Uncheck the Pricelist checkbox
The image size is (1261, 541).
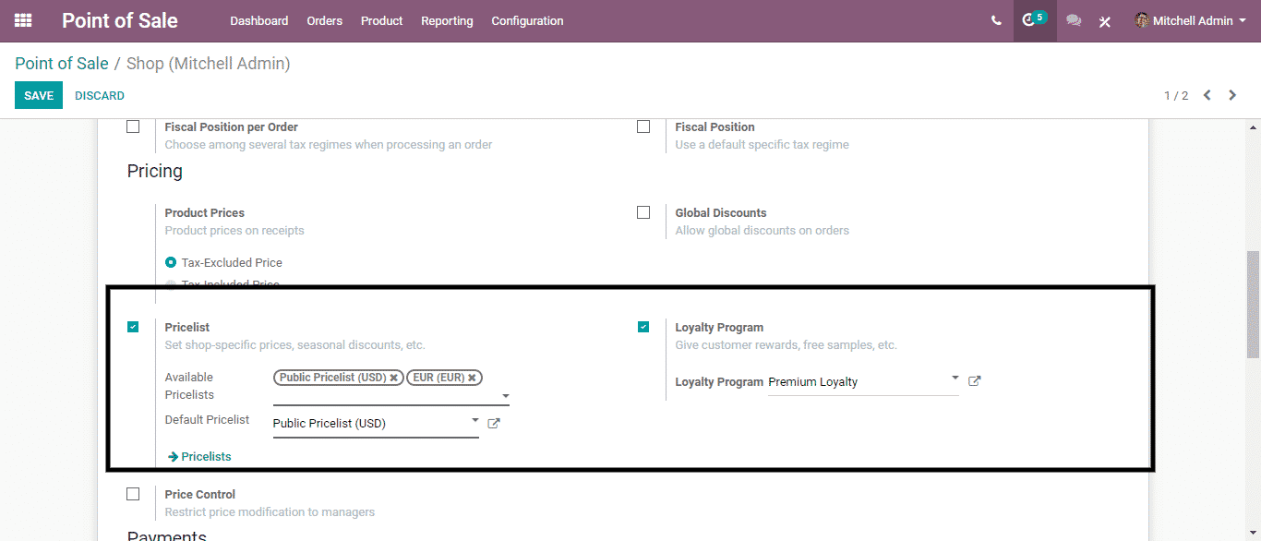coord(133,327)
